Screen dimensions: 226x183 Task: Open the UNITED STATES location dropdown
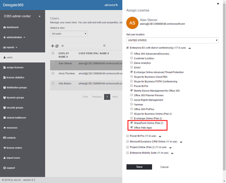point(172,40)
